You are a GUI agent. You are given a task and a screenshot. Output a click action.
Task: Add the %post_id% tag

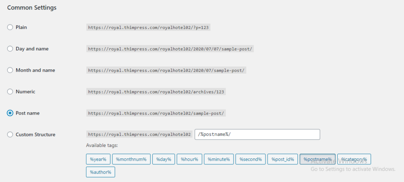pyautogui.click(x=282, y=159)
